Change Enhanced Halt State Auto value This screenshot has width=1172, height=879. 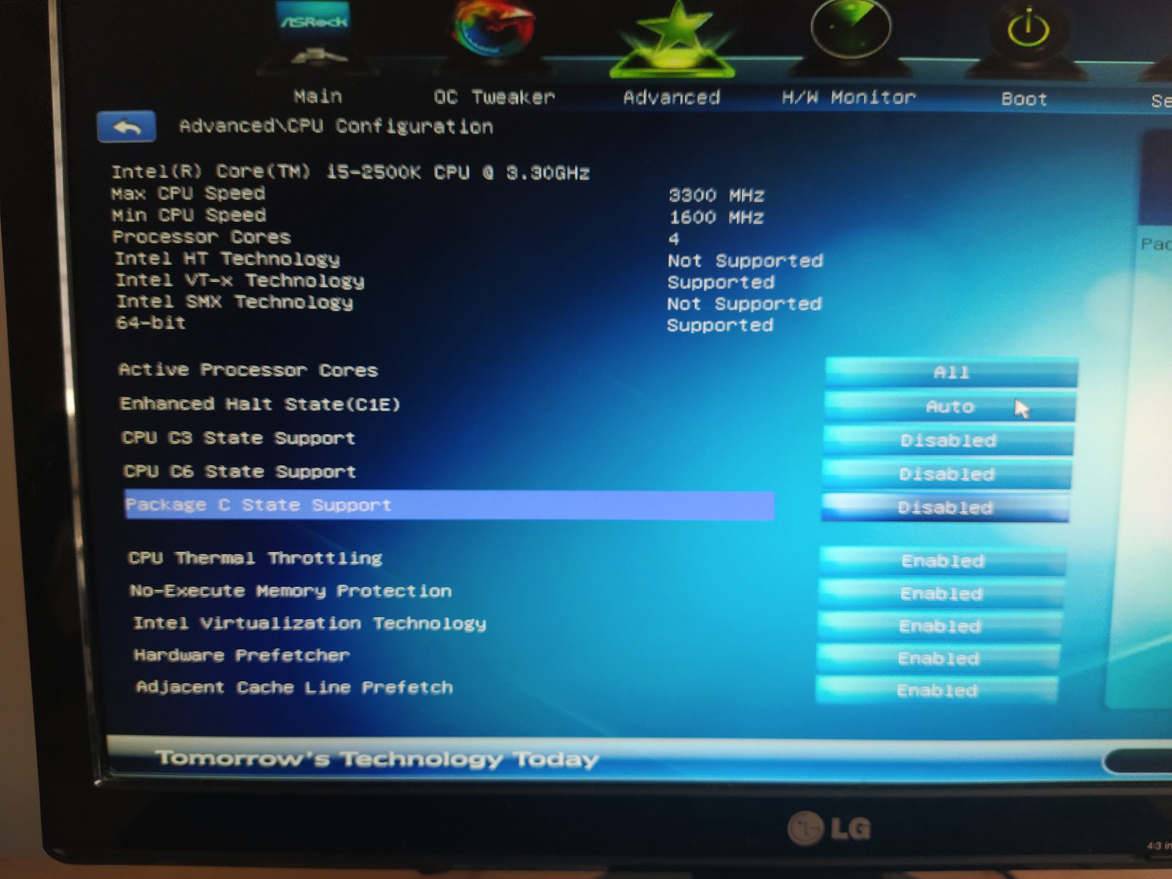pos(950,407)
